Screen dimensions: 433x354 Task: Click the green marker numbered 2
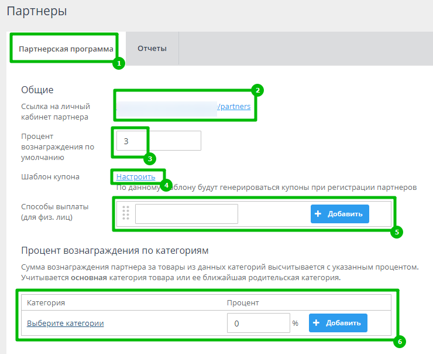click(x=257, y=90)
